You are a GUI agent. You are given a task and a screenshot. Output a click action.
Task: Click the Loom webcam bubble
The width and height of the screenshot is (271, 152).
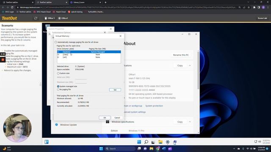[17, 128]
